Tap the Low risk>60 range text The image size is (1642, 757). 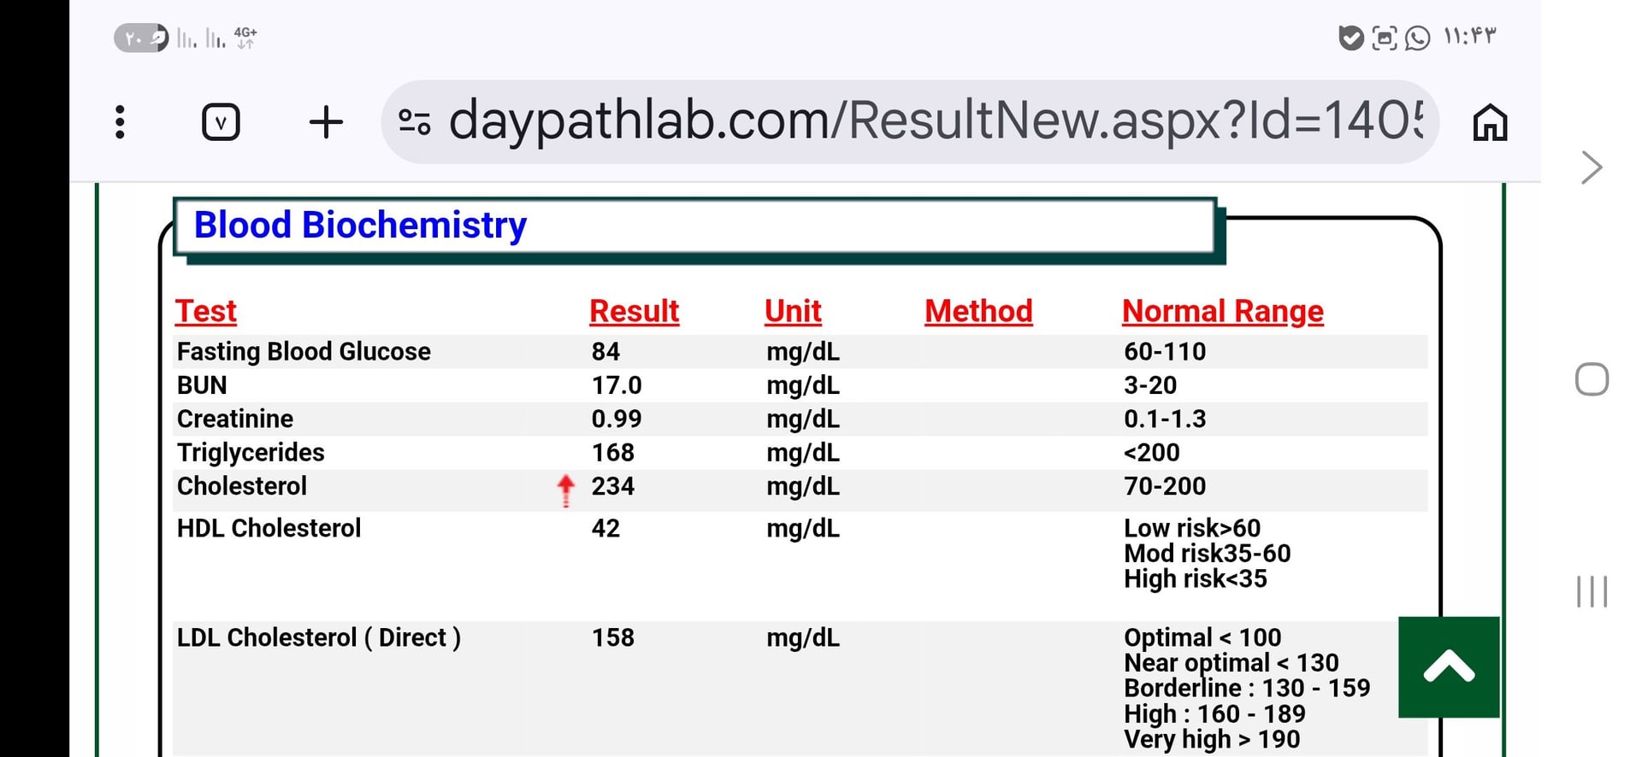(x=1192, y=528)
